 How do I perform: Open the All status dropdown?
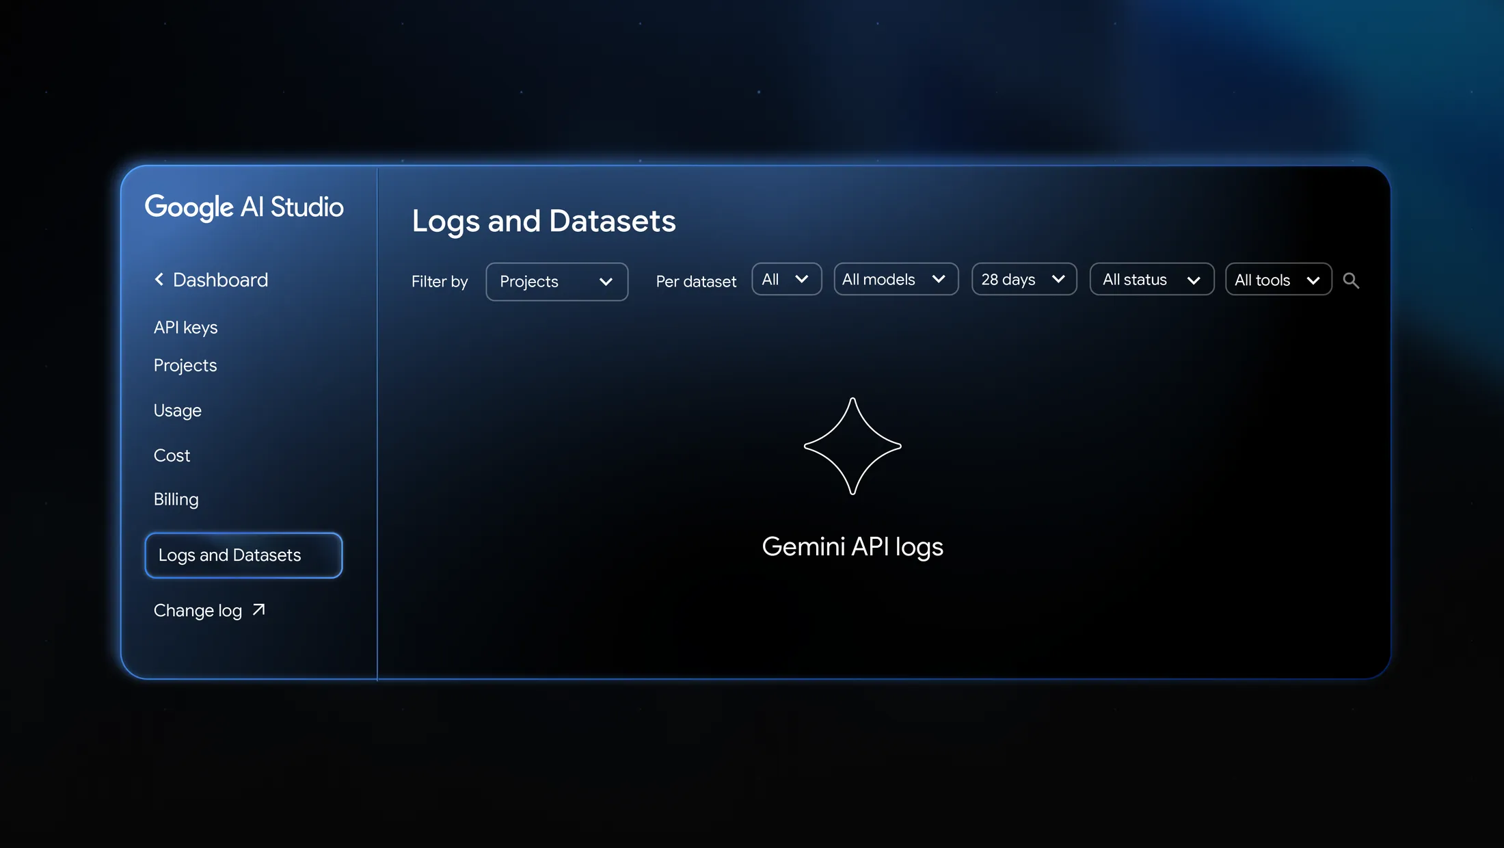point(1151,279)
